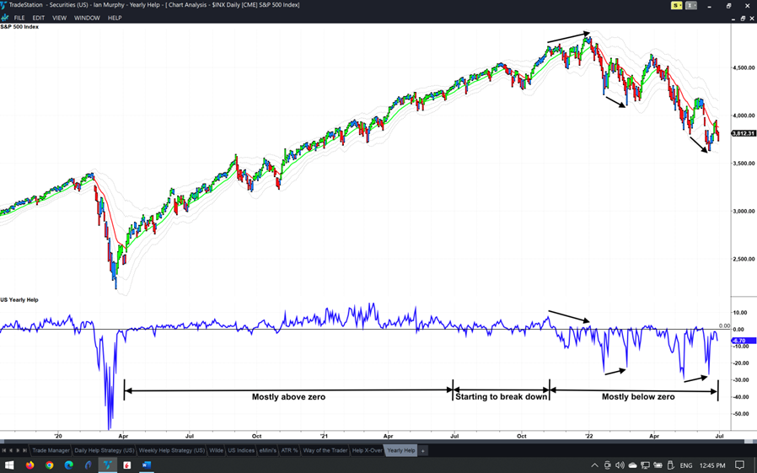Open the Windows Start menu
The height and width of the screenshot is (473, 757).
point(9,465)
